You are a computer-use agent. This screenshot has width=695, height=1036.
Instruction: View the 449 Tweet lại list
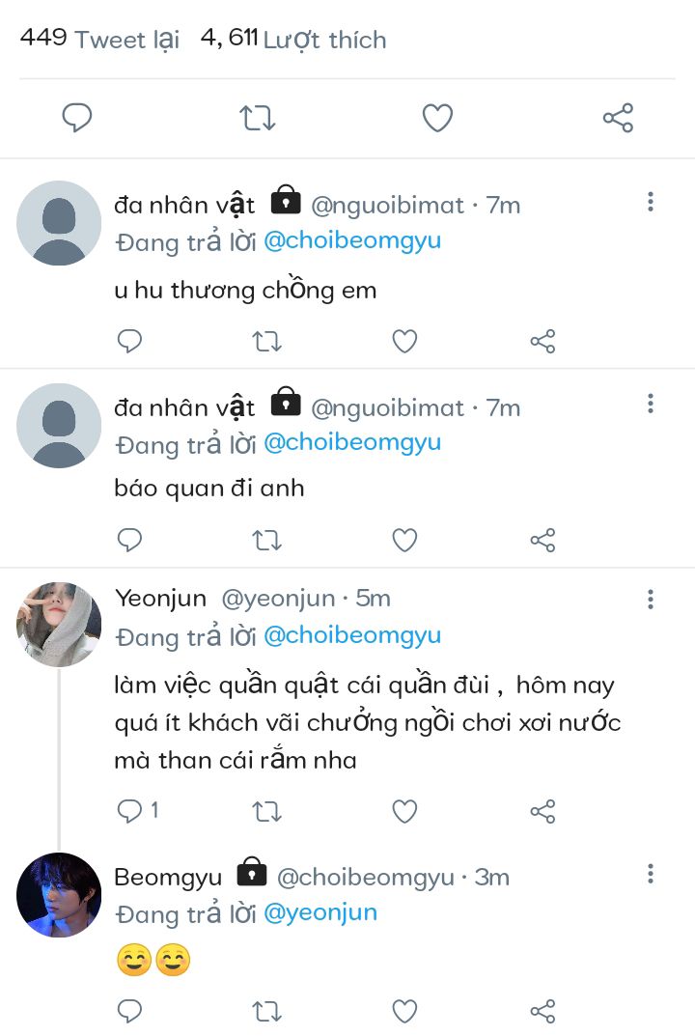(99, 40)
